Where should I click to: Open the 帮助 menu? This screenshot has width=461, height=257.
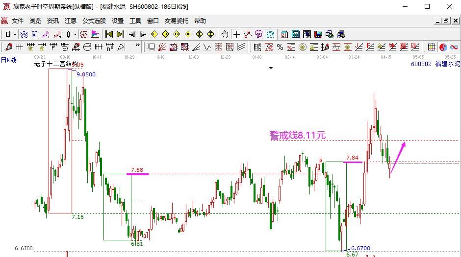coord(200,21)
